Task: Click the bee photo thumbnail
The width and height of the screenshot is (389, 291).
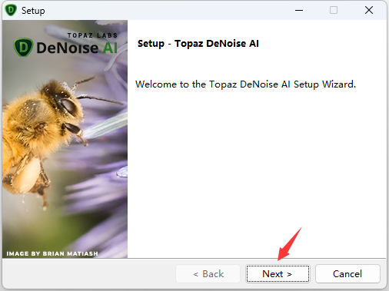Action: [65, 139]
